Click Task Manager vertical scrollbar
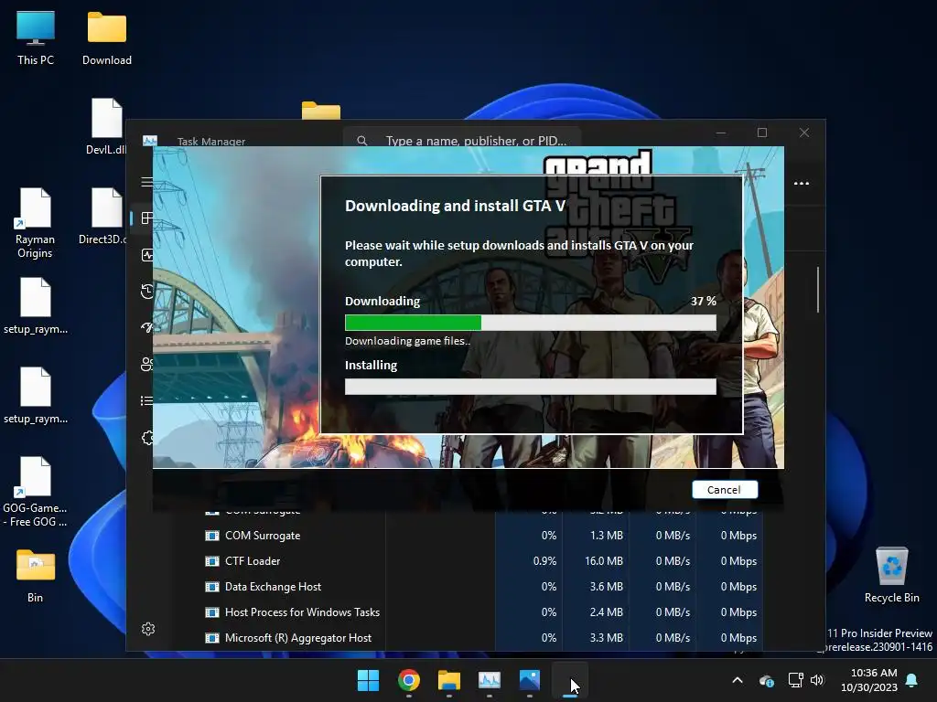 (x=817, y=290)
